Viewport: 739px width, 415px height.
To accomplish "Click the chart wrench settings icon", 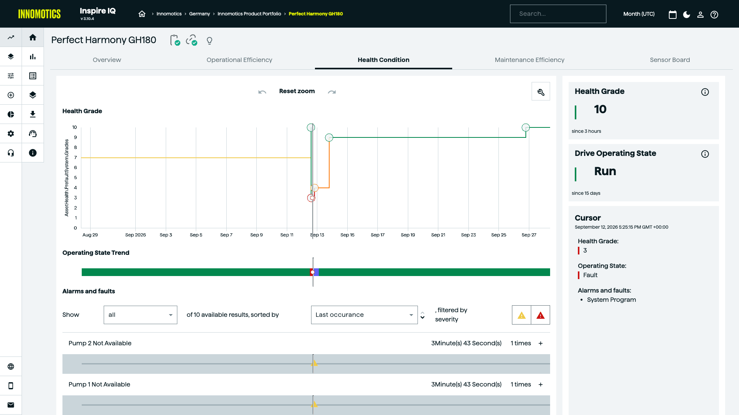I will coord(541,92).
